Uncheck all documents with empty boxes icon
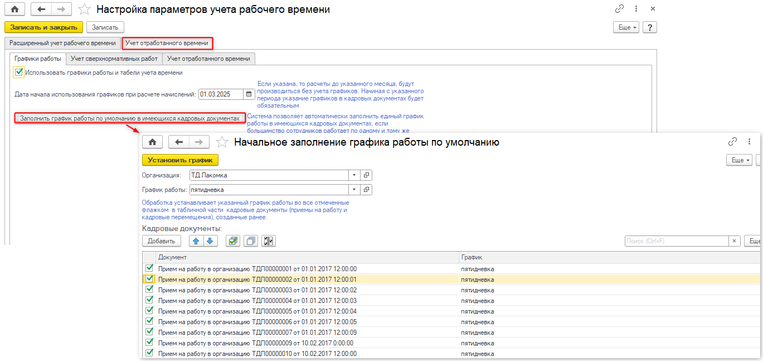Screen dimensions: 763x361 pyautogui.click(x=251, y=241)
